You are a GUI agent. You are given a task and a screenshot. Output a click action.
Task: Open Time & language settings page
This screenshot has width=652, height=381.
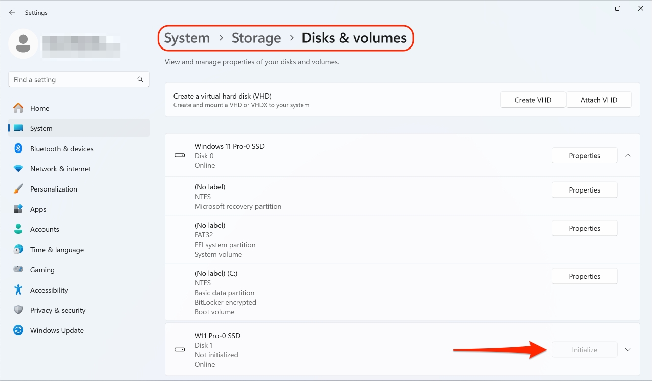(57, 250)
